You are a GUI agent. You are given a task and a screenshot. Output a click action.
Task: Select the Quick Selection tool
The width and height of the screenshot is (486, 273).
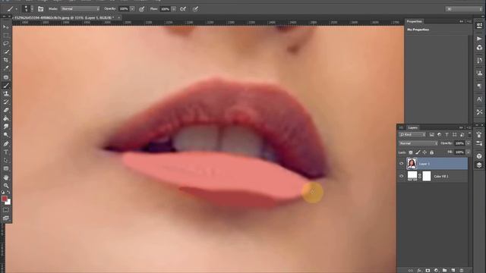[6, 52]
